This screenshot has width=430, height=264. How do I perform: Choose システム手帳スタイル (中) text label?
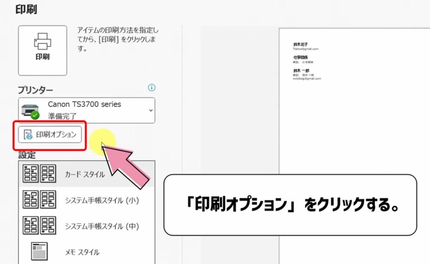point(102,226)
